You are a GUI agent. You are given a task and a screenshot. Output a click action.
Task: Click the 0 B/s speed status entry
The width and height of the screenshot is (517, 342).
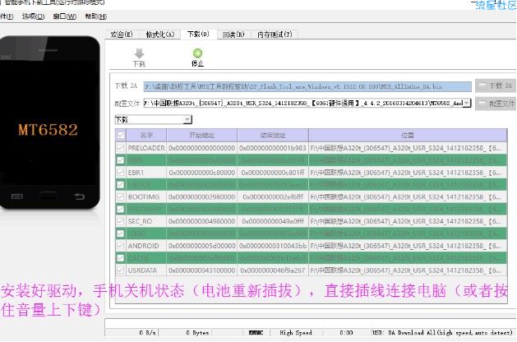pyautogui.click(x=132, y=332)
